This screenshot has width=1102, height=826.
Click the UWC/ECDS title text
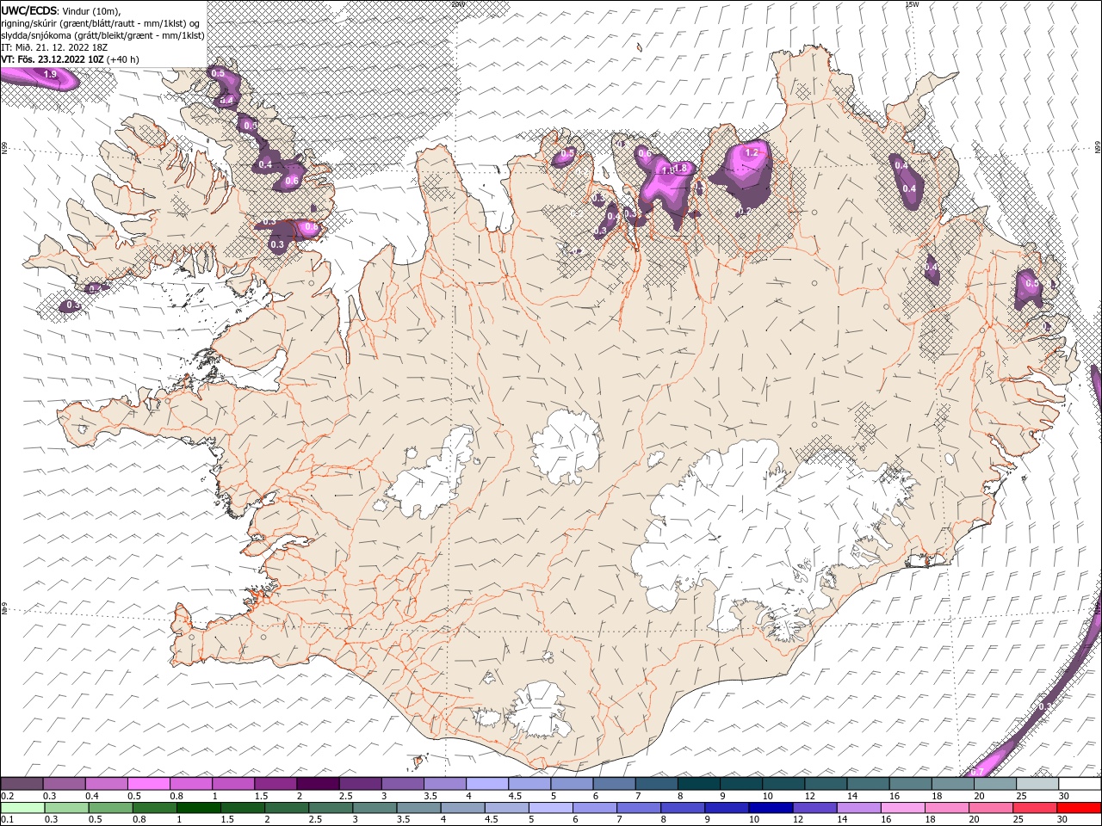pos(30,10)
